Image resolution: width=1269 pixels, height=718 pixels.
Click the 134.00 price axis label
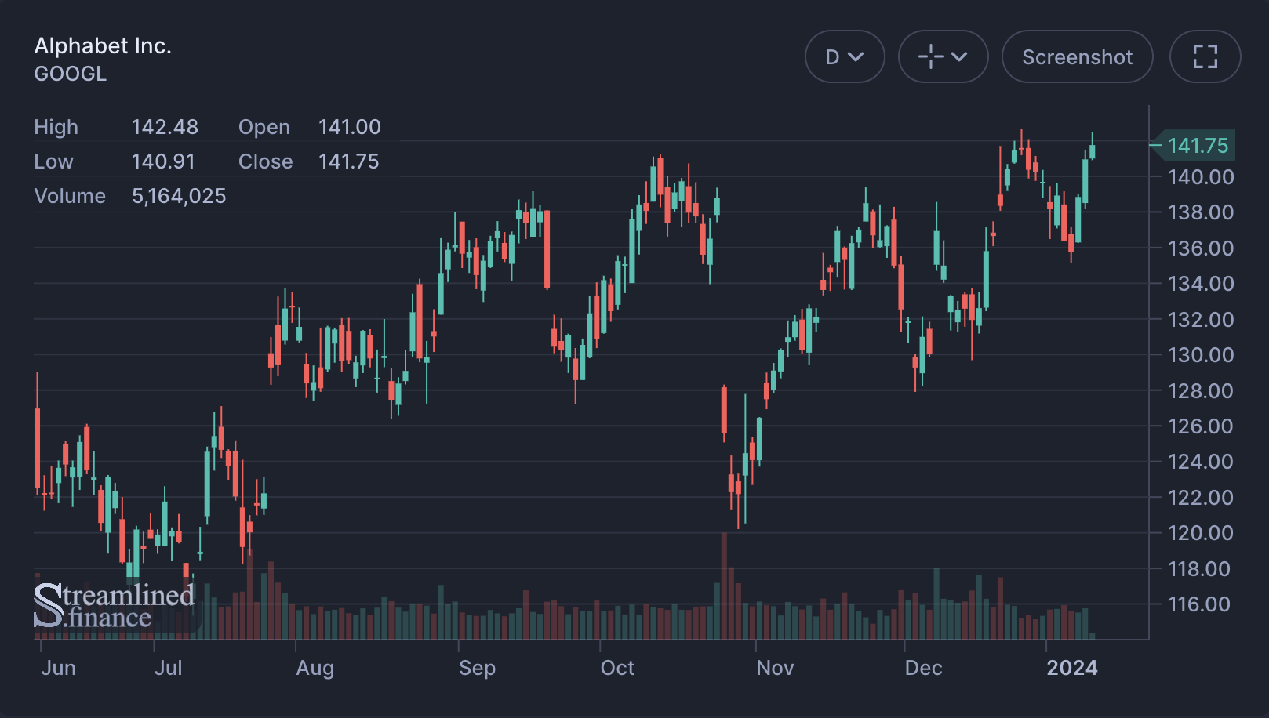[1201, 284]
